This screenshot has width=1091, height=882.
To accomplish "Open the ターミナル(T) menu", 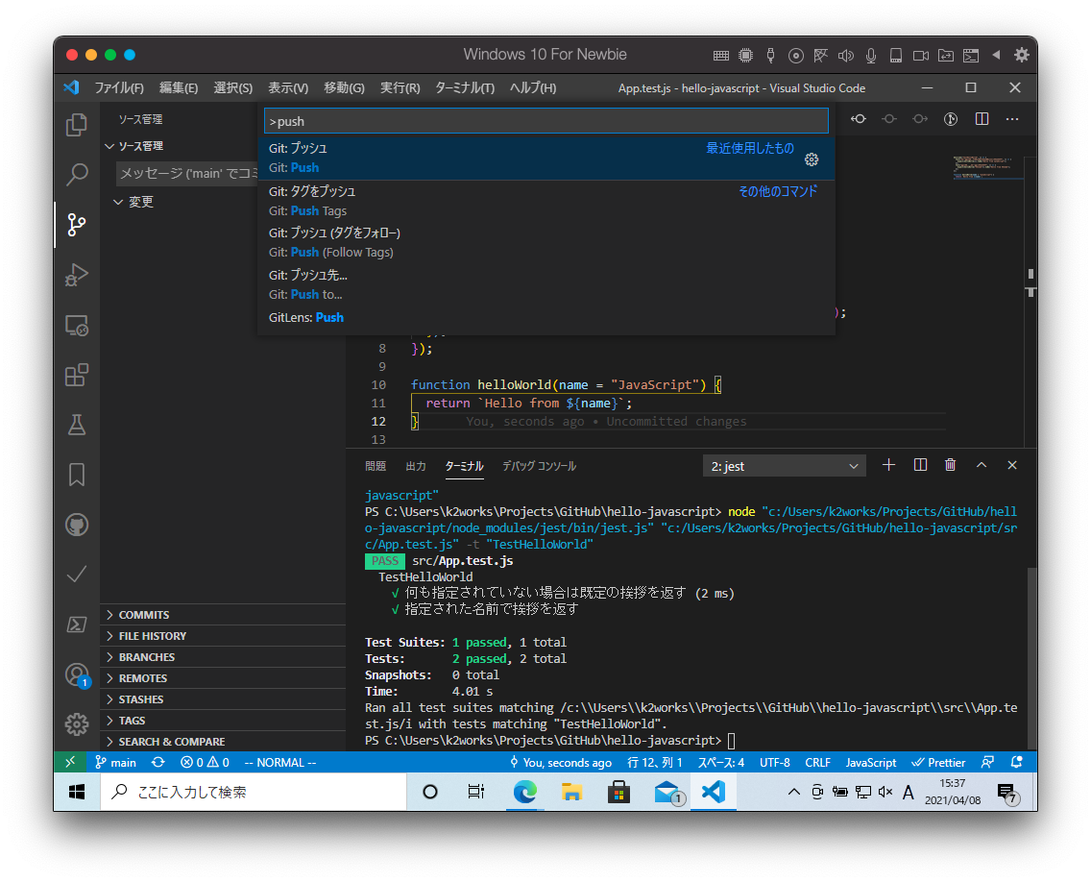I will (x=464, y=87).
